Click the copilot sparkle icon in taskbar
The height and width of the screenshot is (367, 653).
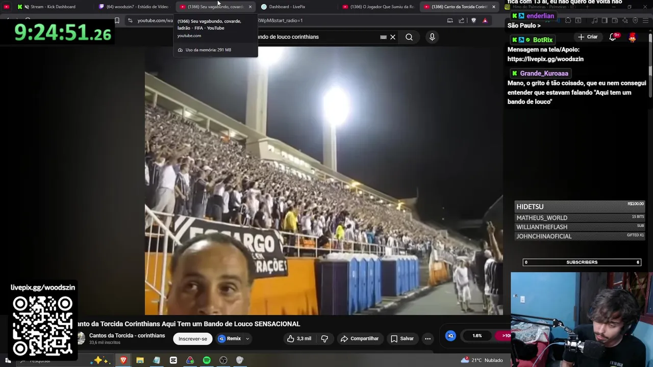tap(99, 360)
